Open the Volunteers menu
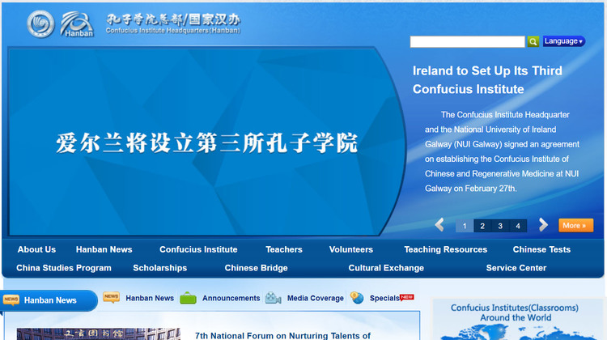 pos(351,250)
